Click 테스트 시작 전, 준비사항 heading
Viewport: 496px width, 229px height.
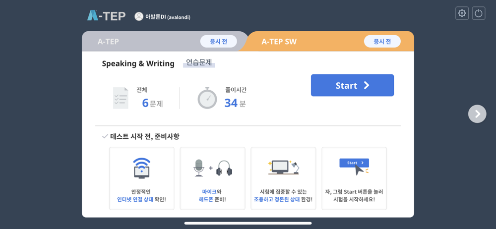(144, 137)
